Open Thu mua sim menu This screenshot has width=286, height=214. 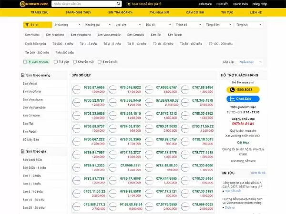tap(159, 12)
